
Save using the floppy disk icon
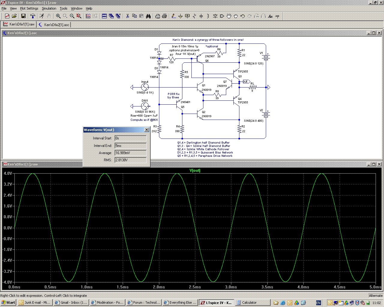(x=23, y=16)
